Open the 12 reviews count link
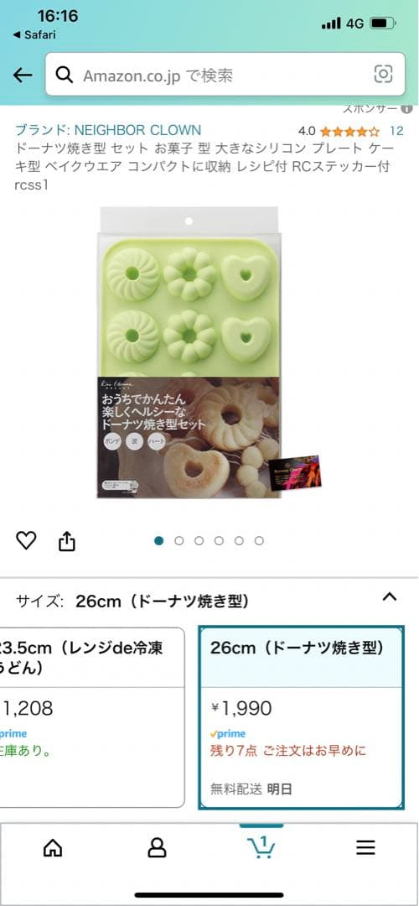The width and height of the screenshot is (419, 906). pos(396,131)
